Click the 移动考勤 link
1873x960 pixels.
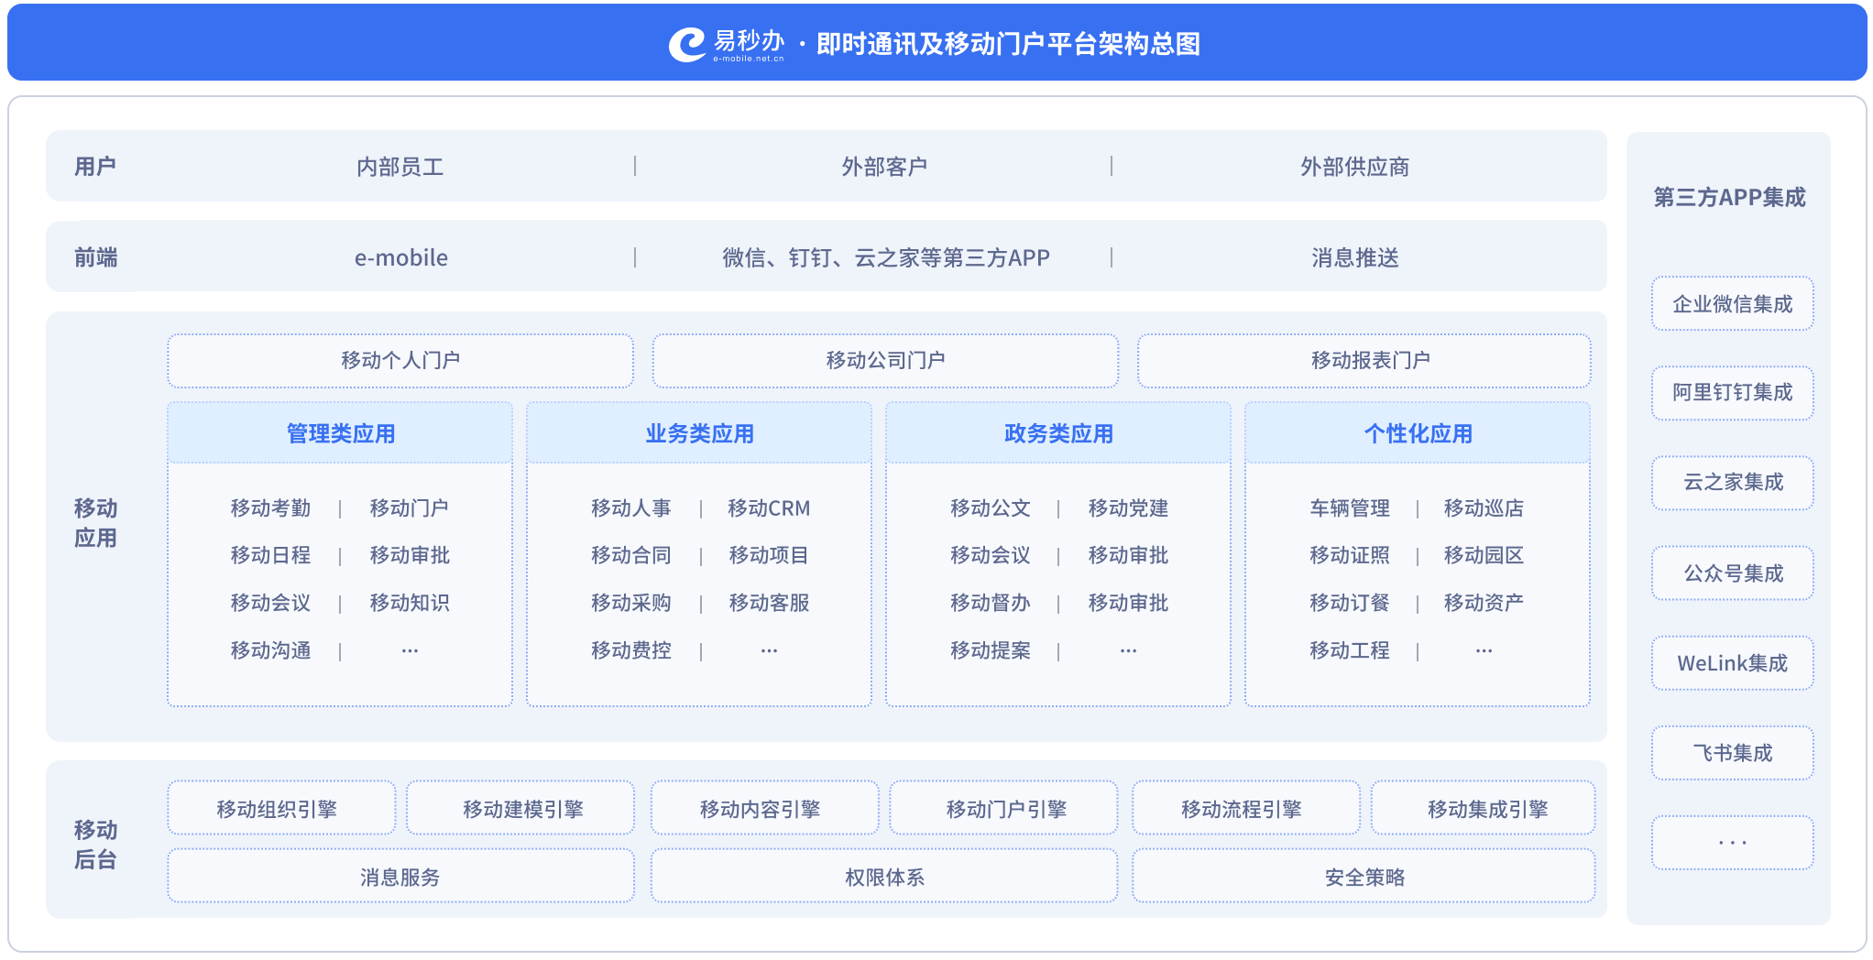270,508
